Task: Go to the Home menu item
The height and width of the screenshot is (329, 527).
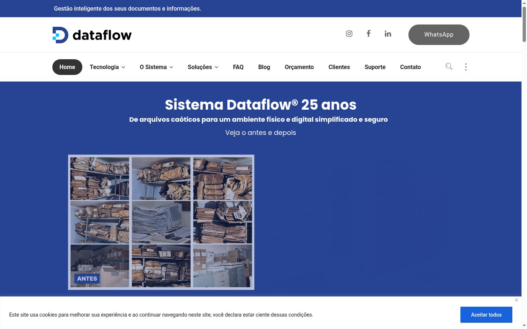Action: point(67,67)
